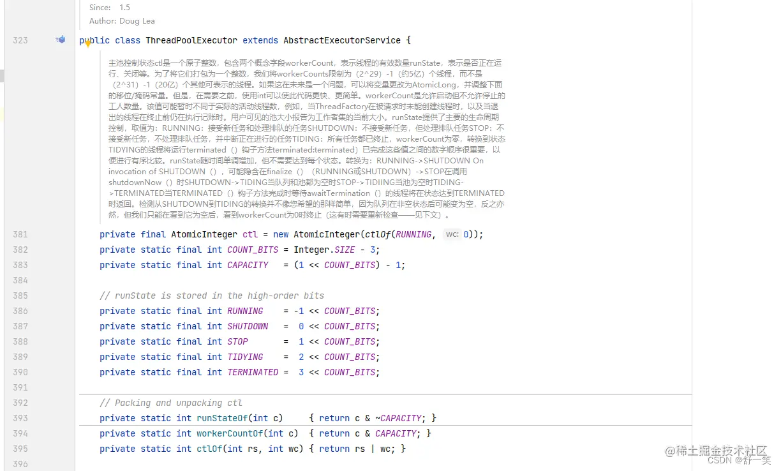This screenshot has height=471, width=781.
Task: Click 'Integer.SIZE' on line 382
Action: pyautogui.click(x=324, y=250)
